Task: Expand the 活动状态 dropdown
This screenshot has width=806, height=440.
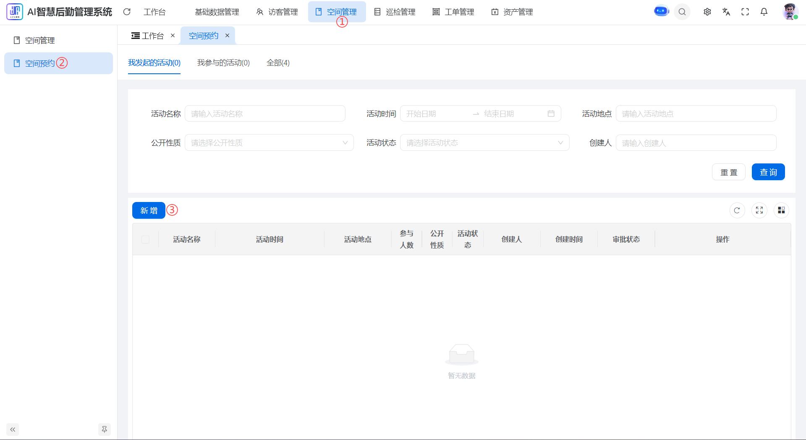Action: 484,143
